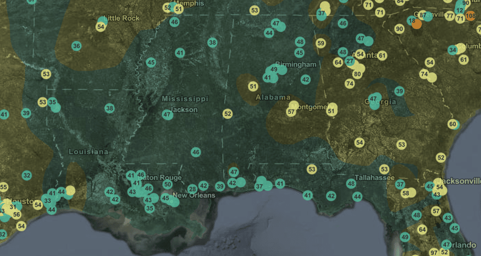Click the Mississippi state label
481x256 pixels.
coord(185,99)
